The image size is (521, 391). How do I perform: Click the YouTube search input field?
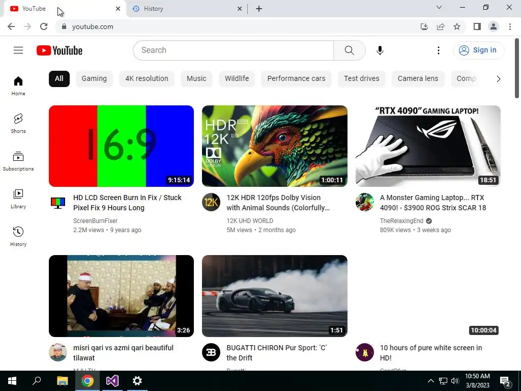(233, 50)
